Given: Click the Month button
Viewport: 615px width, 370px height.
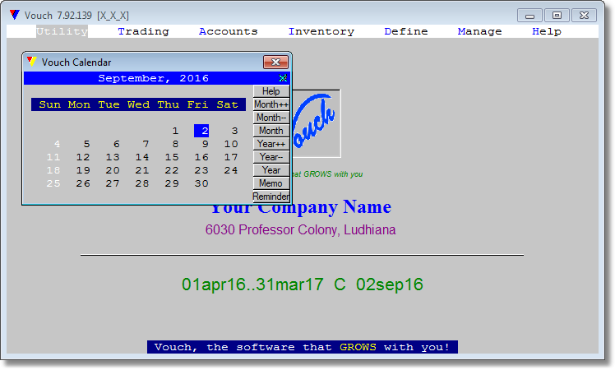Looking at the screenshot, I should tap(271, 131).
